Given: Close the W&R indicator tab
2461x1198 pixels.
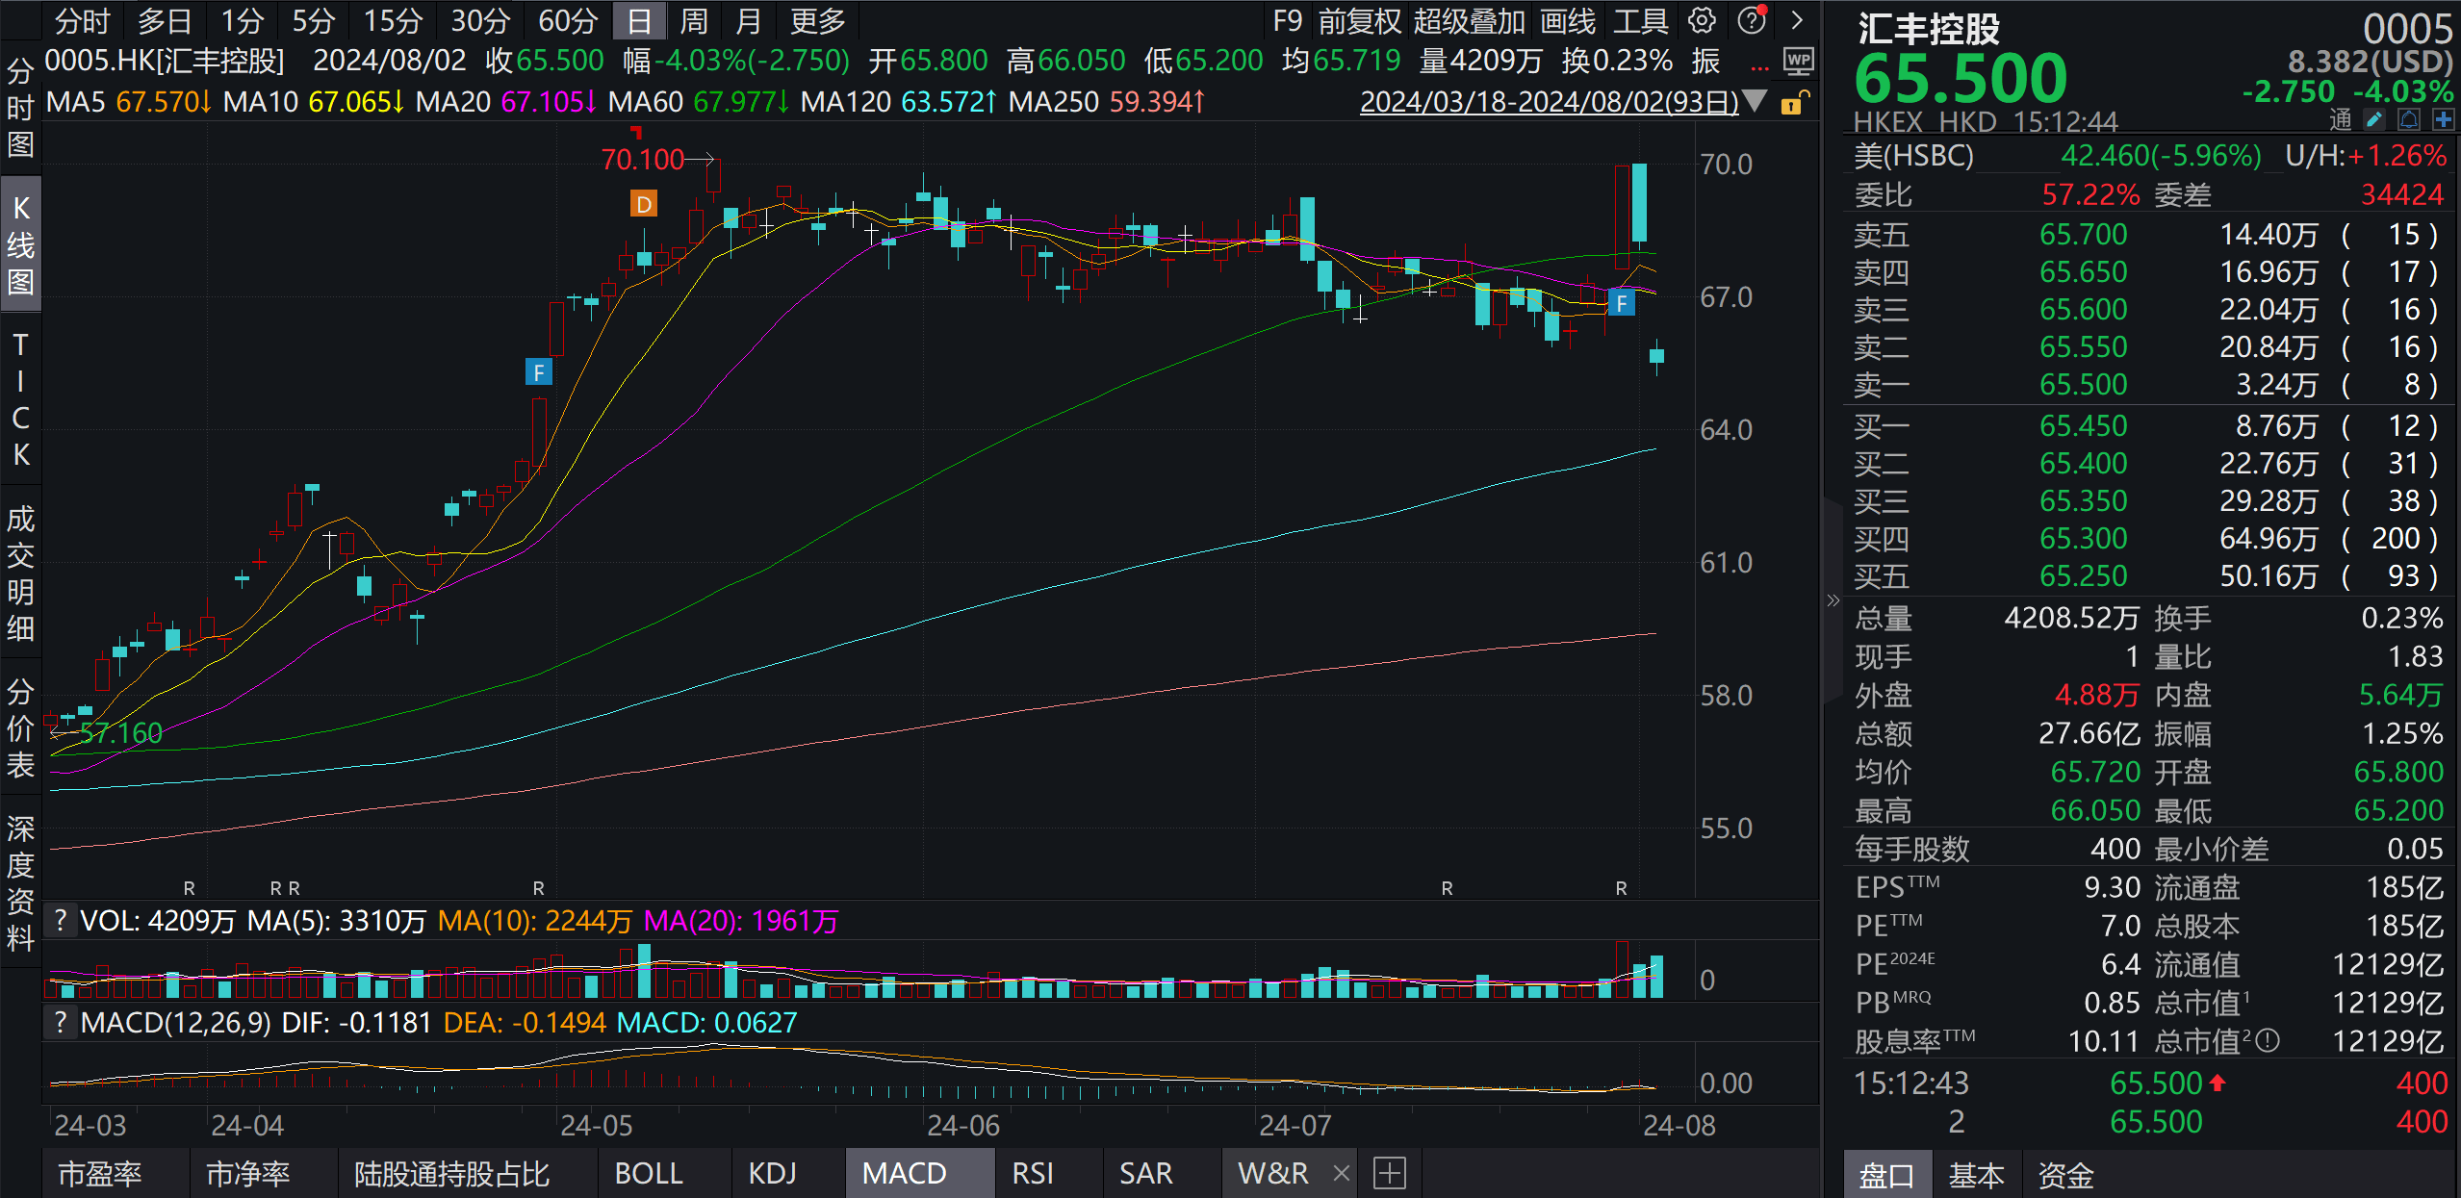Looking at the screenshot, I should 1341,1173.
